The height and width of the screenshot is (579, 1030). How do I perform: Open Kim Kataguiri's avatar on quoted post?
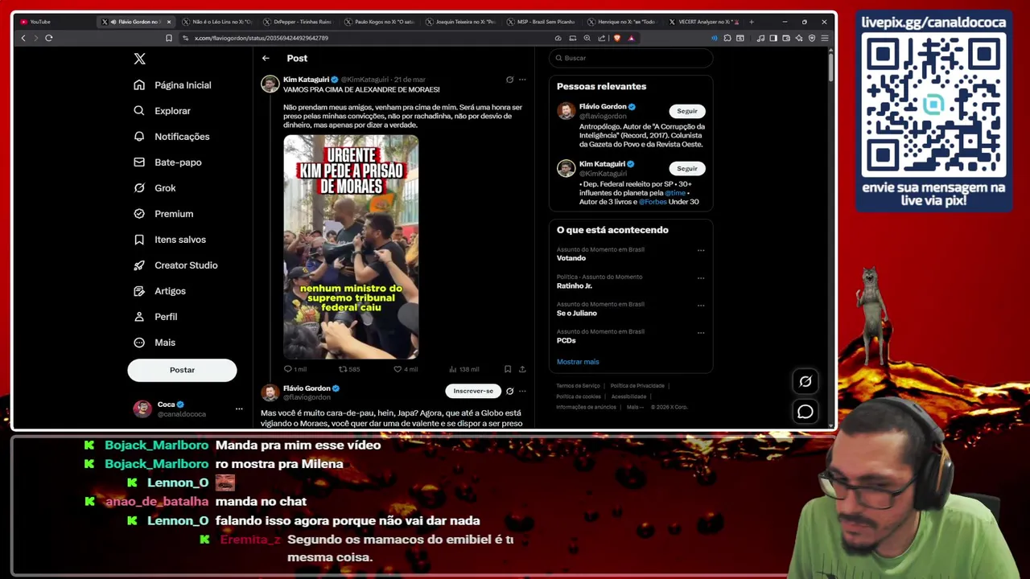coord(270,84)
